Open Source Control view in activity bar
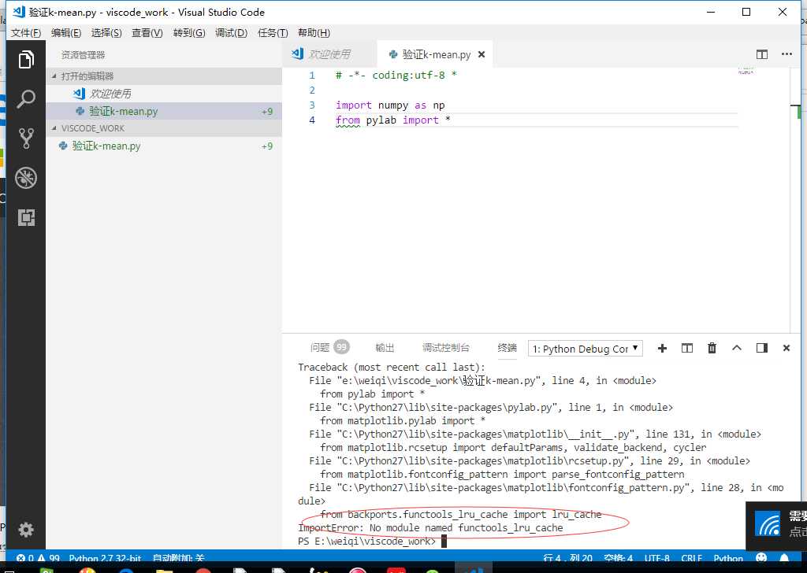Image resolution: width=807 pixels, height=573 pixels. click(26, 139)
